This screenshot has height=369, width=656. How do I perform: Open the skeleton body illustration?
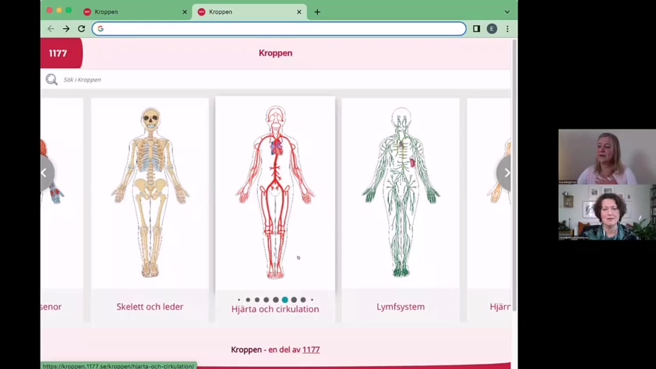(150, 192)
